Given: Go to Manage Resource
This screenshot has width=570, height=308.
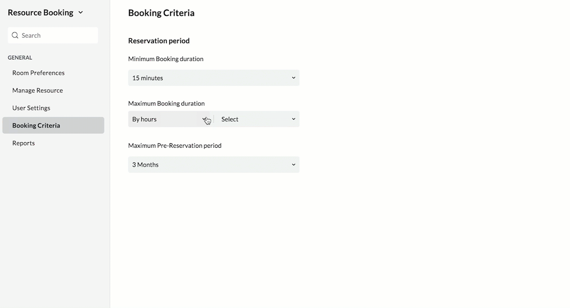Looking at the screenshot, I should pos(37,91).
